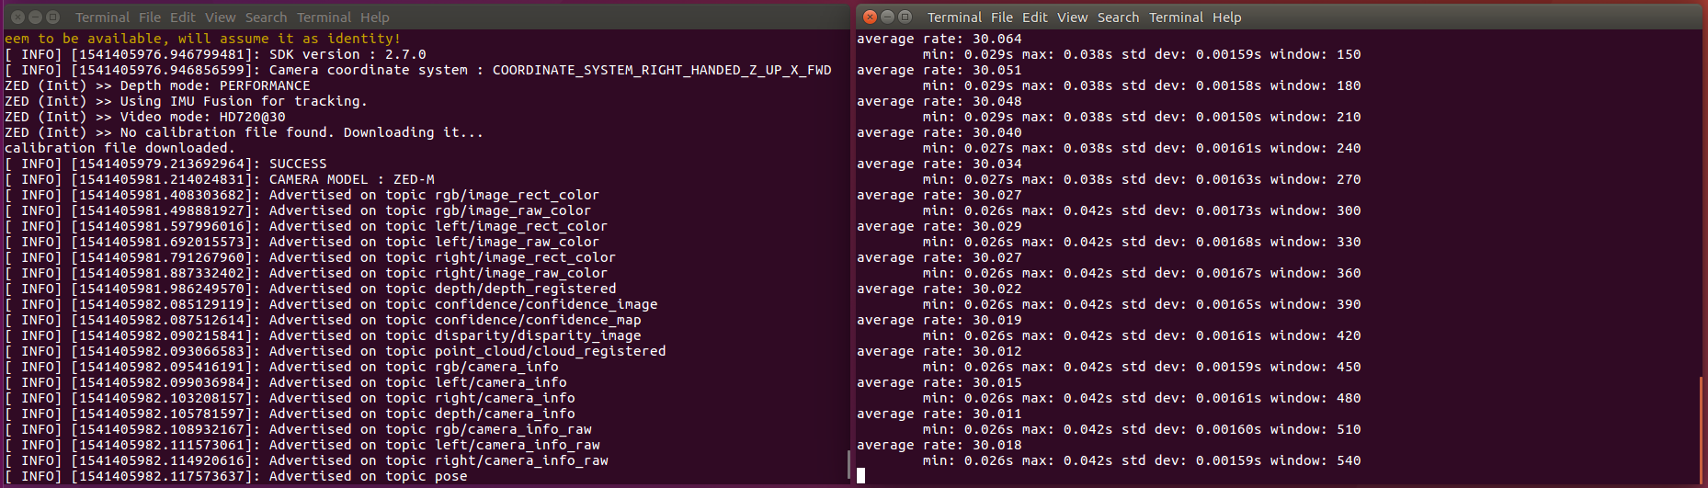The height and width of the screenshot is (488, 1708).
Task: Click the line 'SDK version : 2.7.0'
Action: pyautogui.click(x=215, y=54)
